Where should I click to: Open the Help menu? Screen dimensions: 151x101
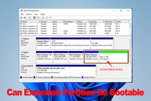click(43, 14)
